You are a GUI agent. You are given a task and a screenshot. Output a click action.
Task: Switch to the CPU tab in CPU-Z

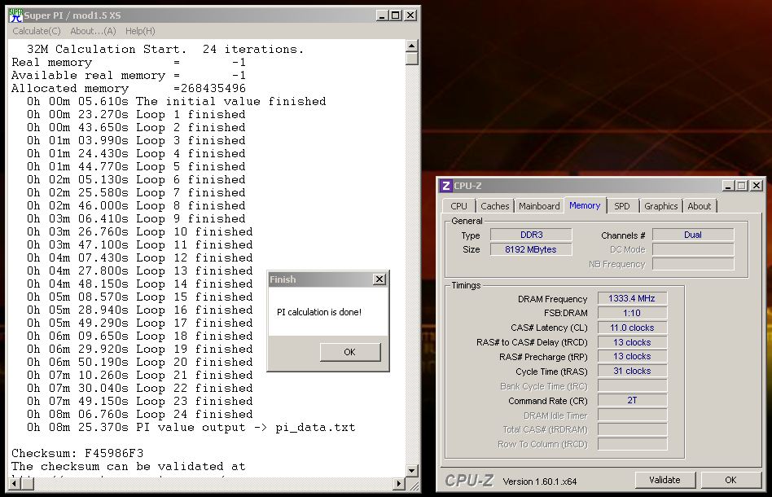[458, 206]
